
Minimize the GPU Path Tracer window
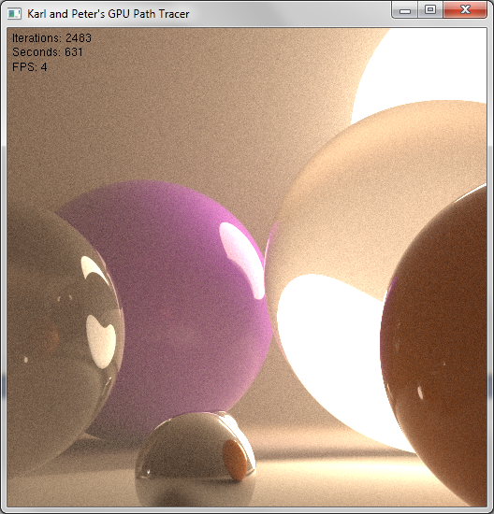[x=405, y=10]
